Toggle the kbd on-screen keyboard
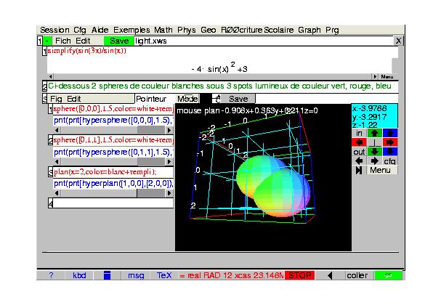The image size is (441, 305). pos(78,275)
